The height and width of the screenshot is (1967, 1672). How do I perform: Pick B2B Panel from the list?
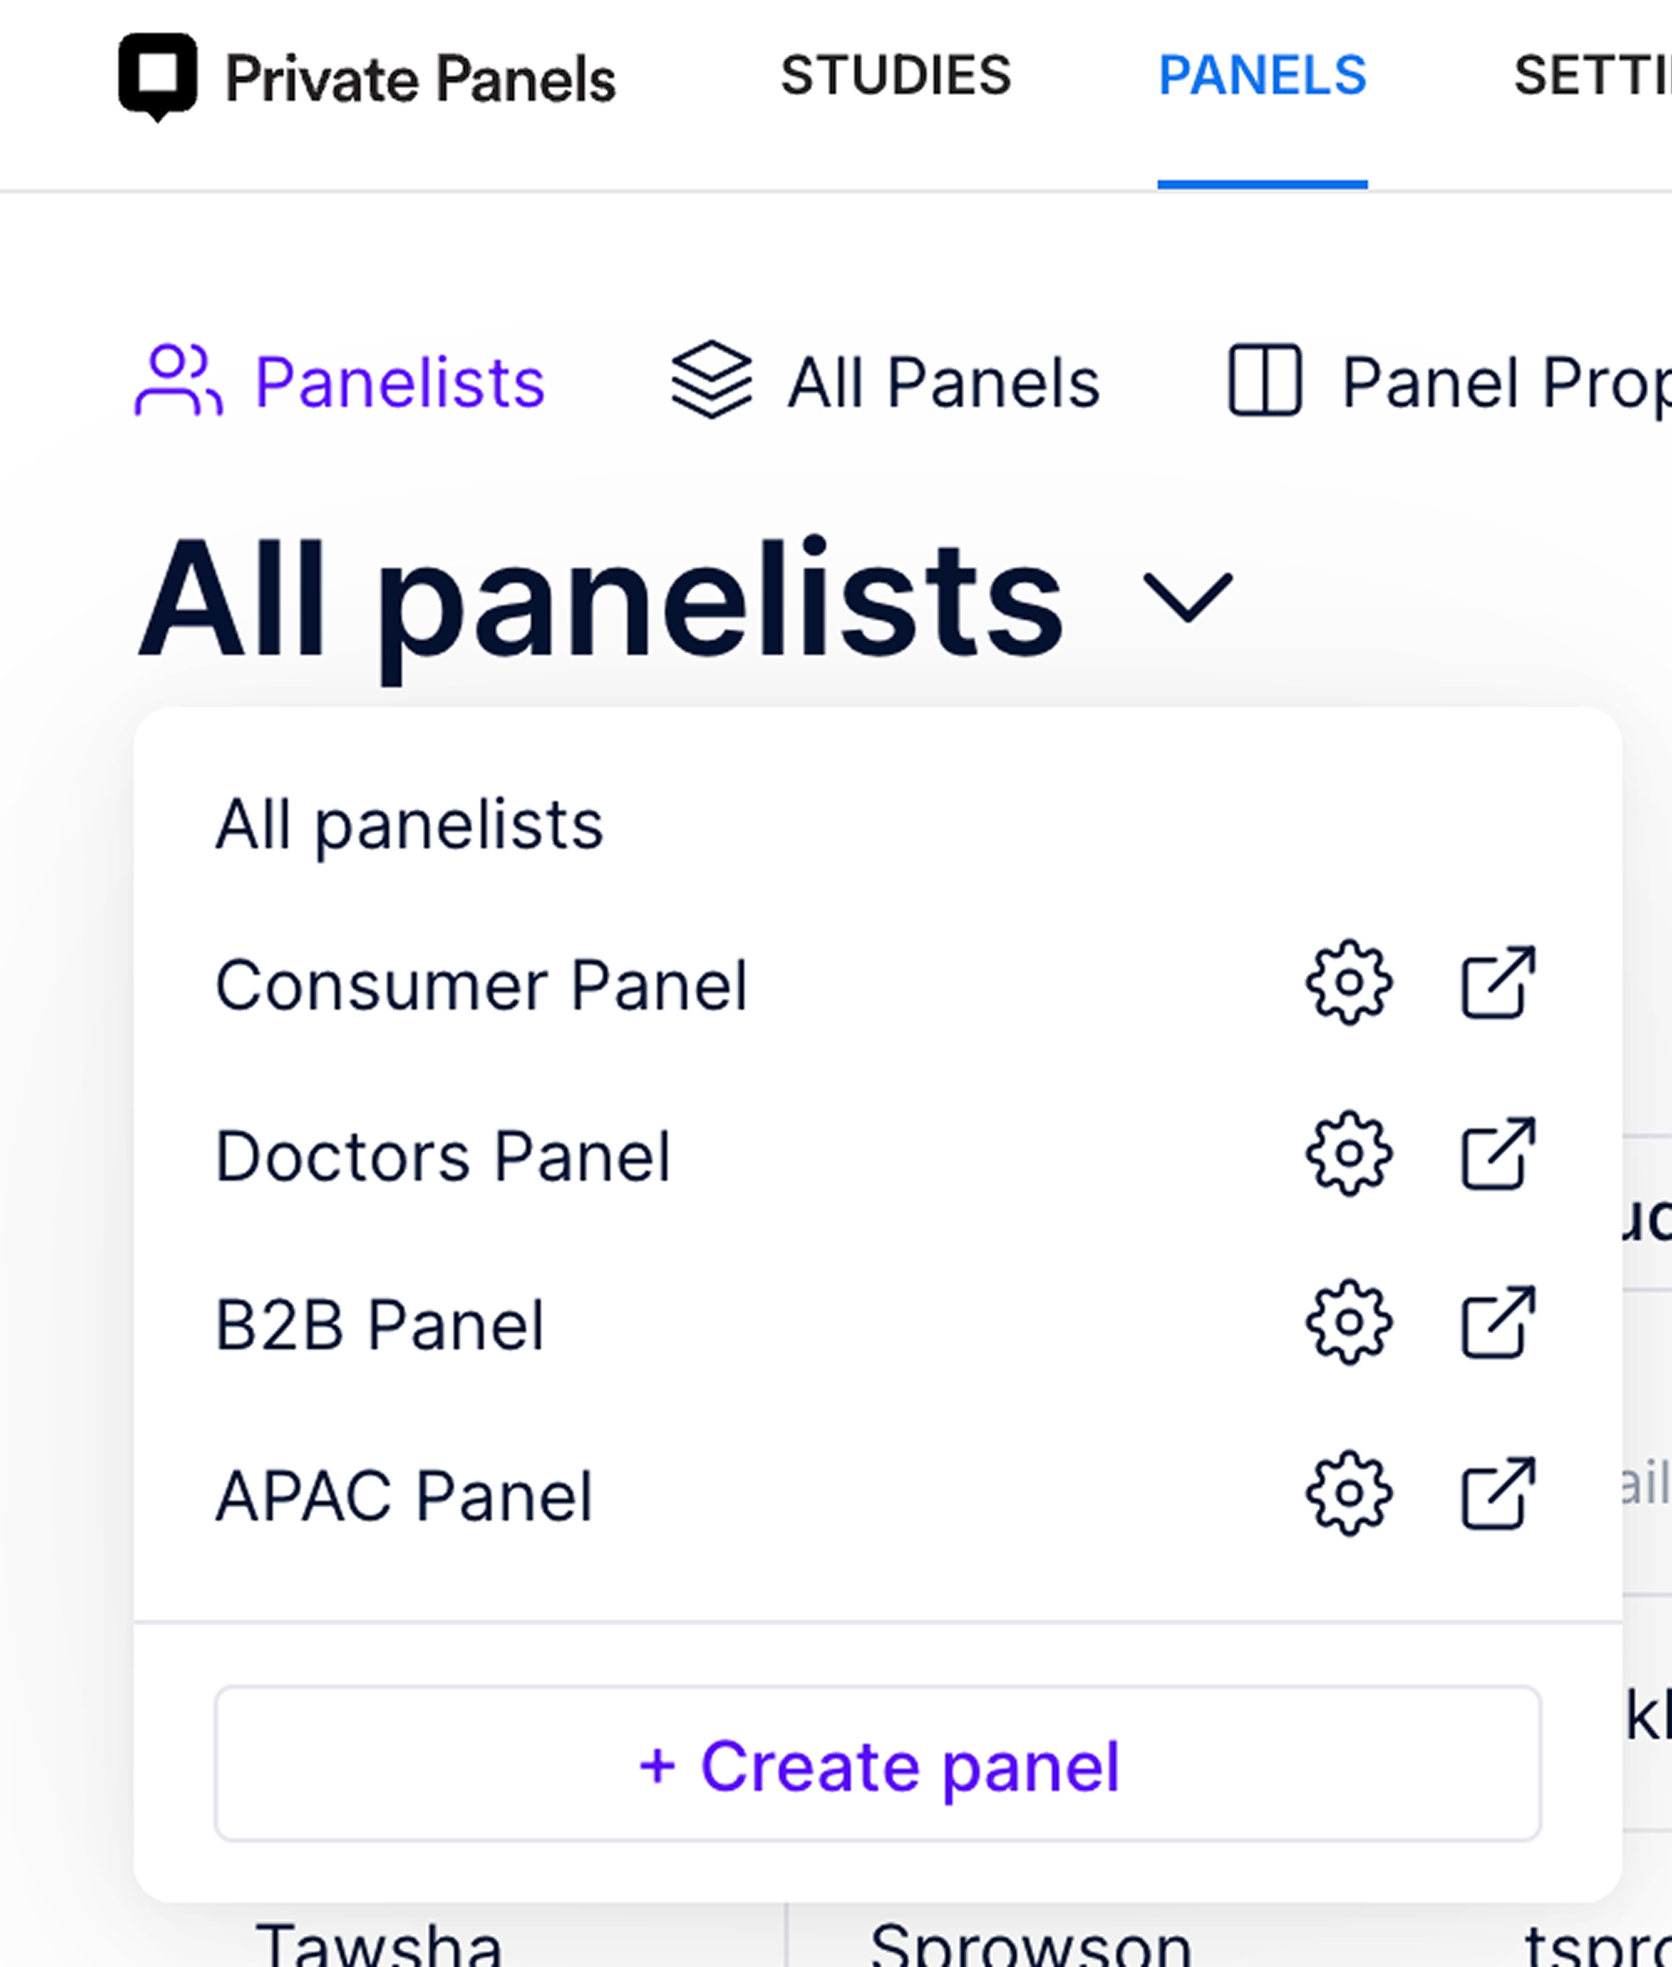click(379, 1324)
